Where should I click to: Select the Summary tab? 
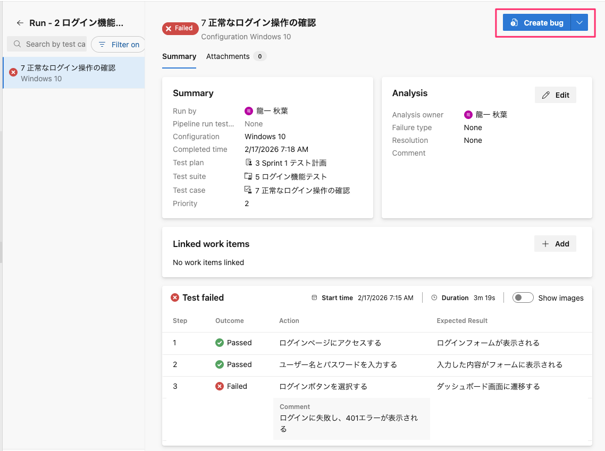pyautogui.click(x=179, y=56)
